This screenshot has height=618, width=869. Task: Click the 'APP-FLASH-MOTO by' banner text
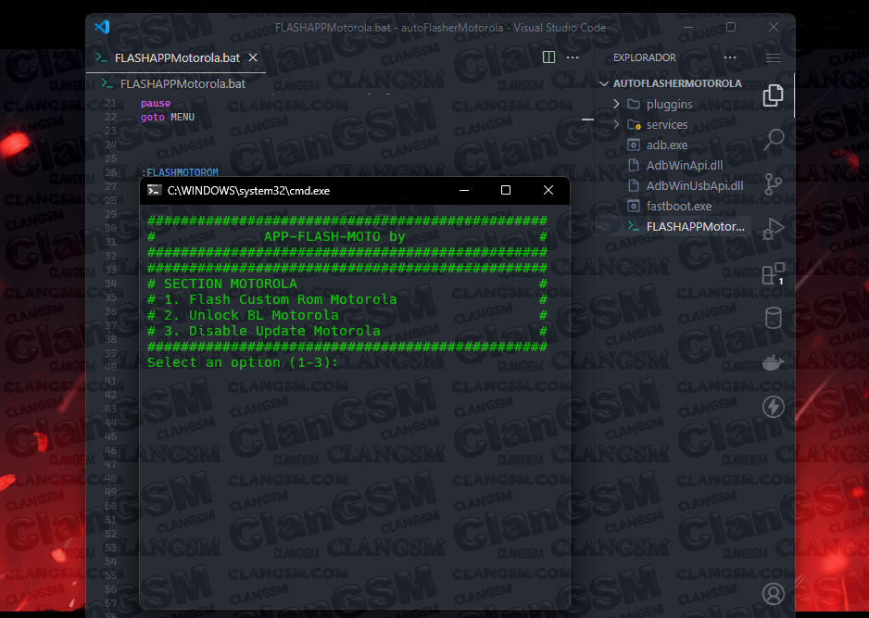point(334,236)
